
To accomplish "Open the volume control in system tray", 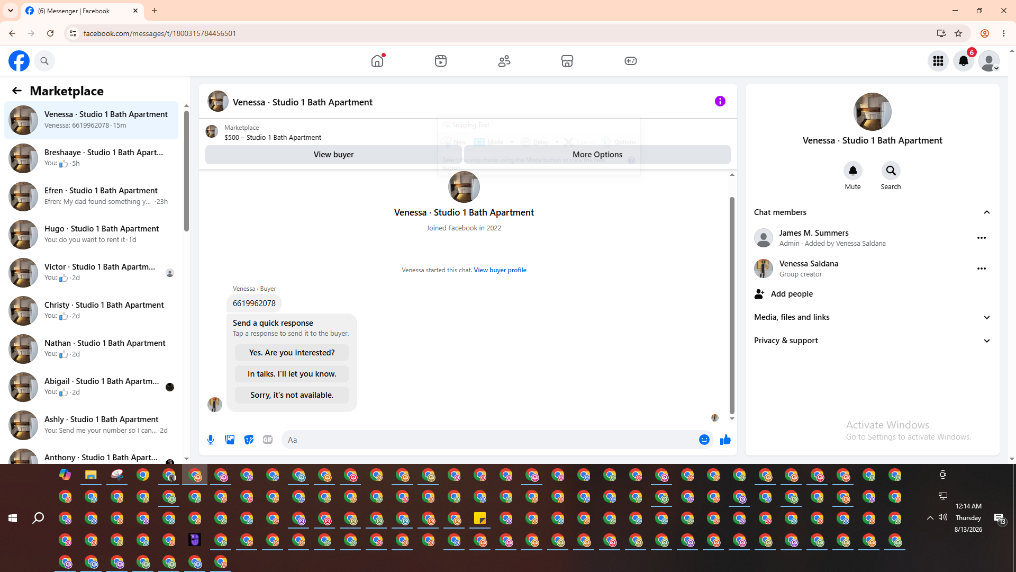I will coord(943,517).
